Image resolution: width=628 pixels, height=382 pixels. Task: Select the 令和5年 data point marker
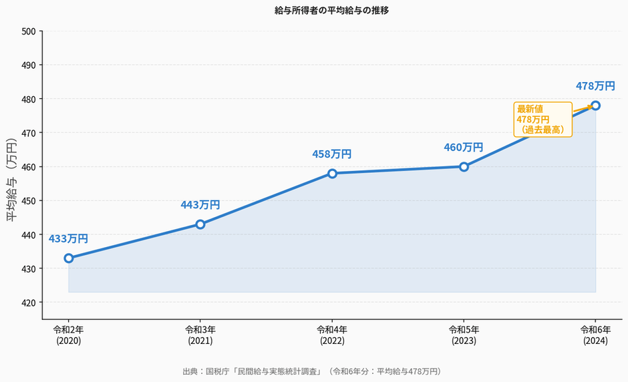click(x=464, y=166)
